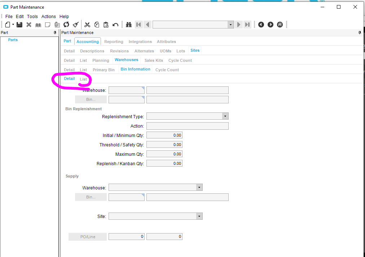Click Bin button under Supply section

[x=91, y=197]
